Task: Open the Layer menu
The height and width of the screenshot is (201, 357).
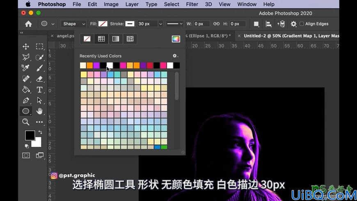Action: pyautogui.click(x=132, y=4)
